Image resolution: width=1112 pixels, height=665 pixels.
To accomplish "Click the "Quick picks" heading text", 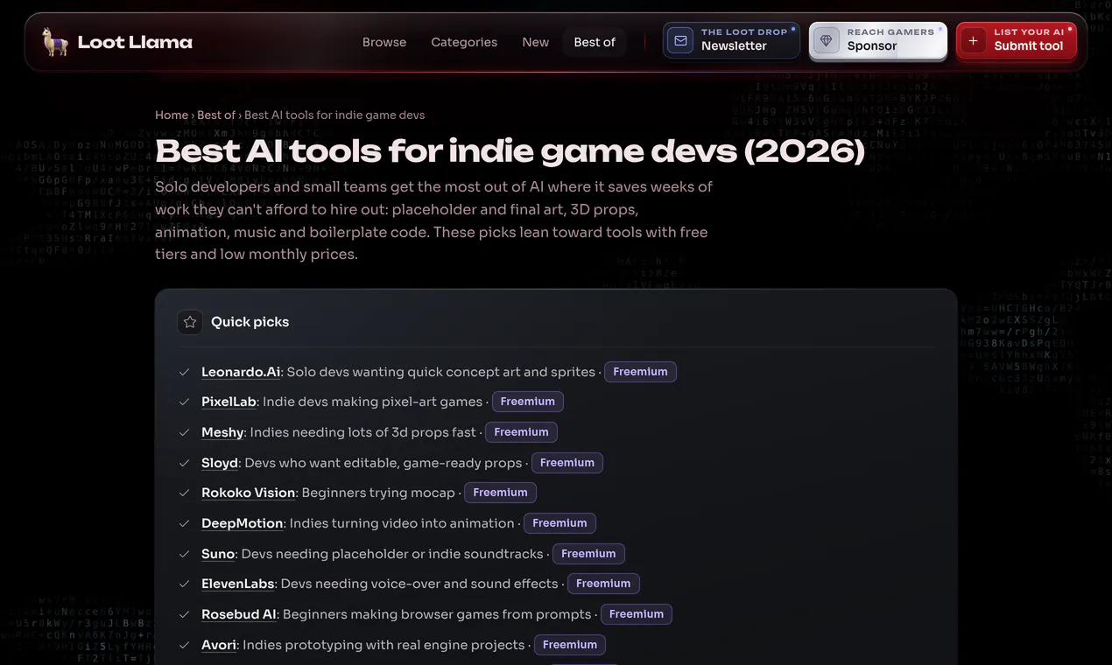I will pos(250,322).
